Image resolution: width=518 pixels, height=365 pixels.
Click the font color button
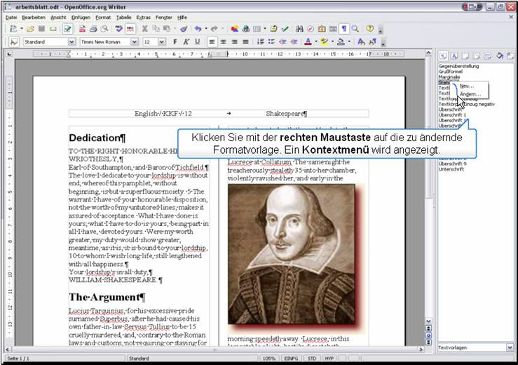[x=308, y=42]
